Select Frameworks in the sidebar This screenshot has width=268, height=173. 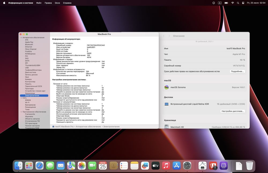click(30, 114)
